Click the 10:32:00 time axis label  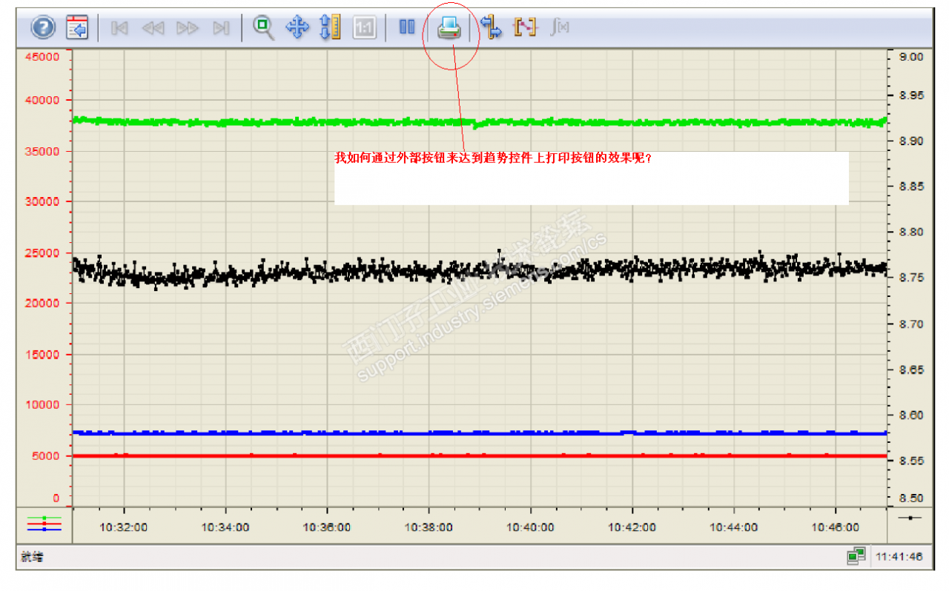pyautogui.click(x=123, y=527)
